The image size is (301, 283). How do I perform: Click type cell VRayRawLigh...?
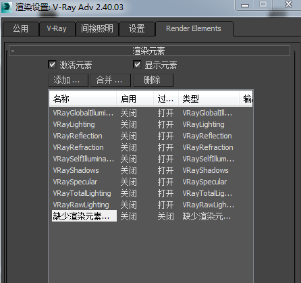click(209, 205)
